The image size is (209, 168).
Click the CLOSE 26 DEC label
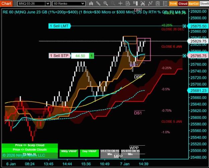173,29
